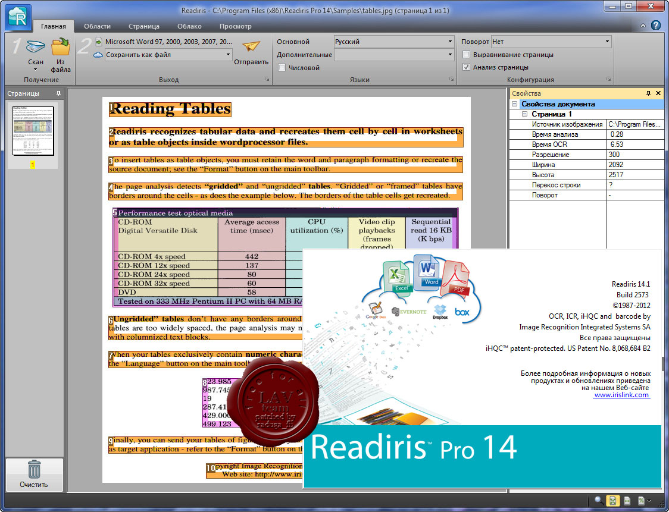Image resolution: width=669 pixels, height=512 pixels.
Task: Select text zone 1 Reading Tables
Action: tap(170, 109)
